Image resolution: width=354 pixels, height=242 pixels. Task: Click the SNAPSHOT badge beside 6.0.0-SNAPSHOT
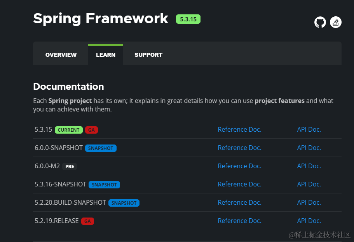(101, 148)
